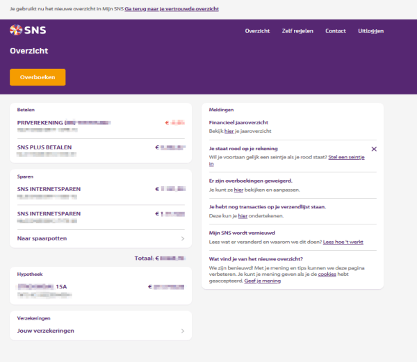This screenshot has width=417, height=362.
Task: Click the 'Meldingen' panel title
Action: coord(221,110)
